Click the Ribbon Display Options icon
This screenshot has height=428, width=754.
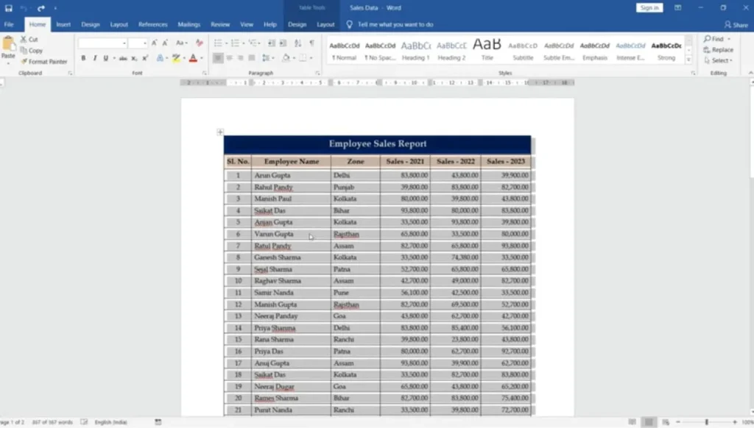click(677, 7)
